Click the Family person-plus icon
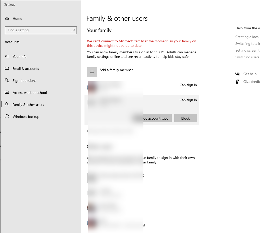260x233 pixels. coord(7,104)
